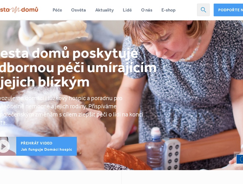Visit the E-shop link

click(169, 10)
